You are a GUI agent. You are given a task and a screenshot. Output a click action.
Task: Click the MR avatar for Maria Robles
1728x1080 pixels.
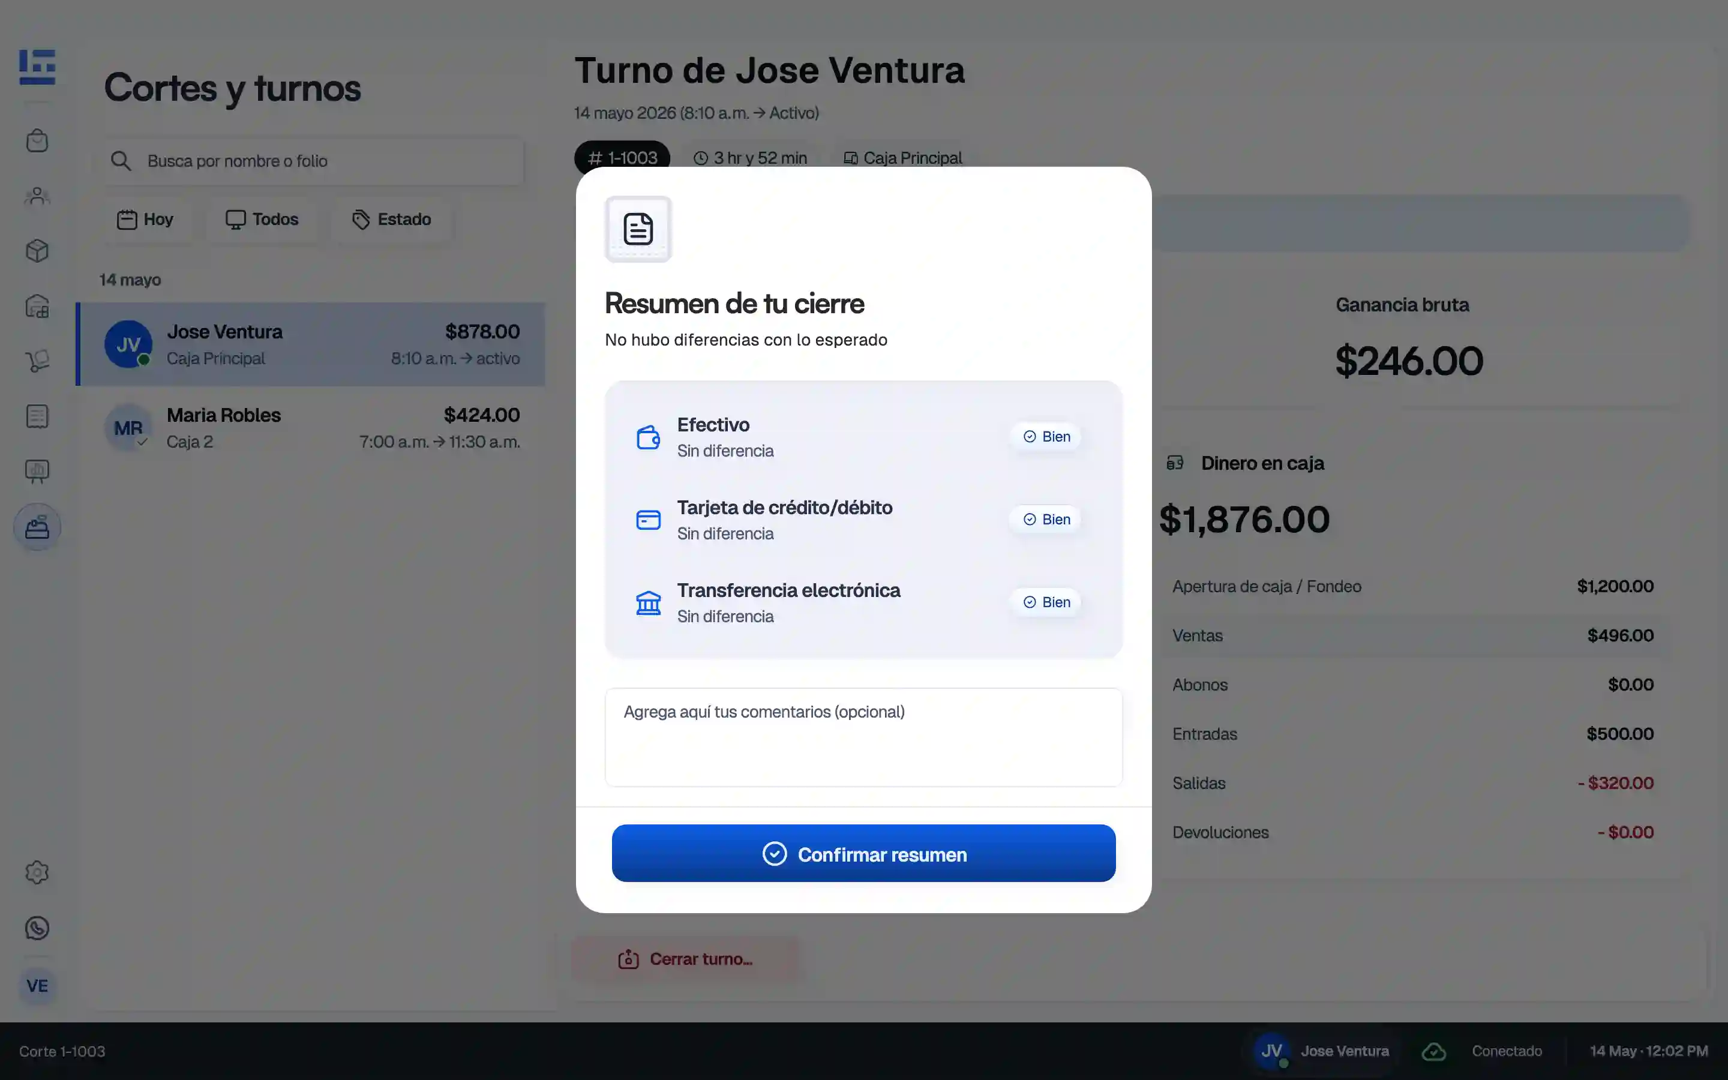(128, 428)
